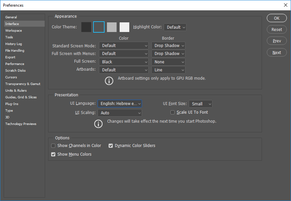Screen dimensions: 291x201
Task: Open Full Screen color dropdown set to Black
Action: point(124,62)
